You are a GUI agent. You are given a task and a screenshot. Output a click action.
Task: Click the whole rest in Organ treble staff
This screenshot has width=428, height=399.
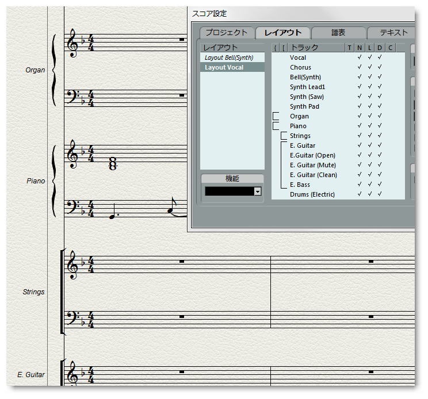point(182,40)
